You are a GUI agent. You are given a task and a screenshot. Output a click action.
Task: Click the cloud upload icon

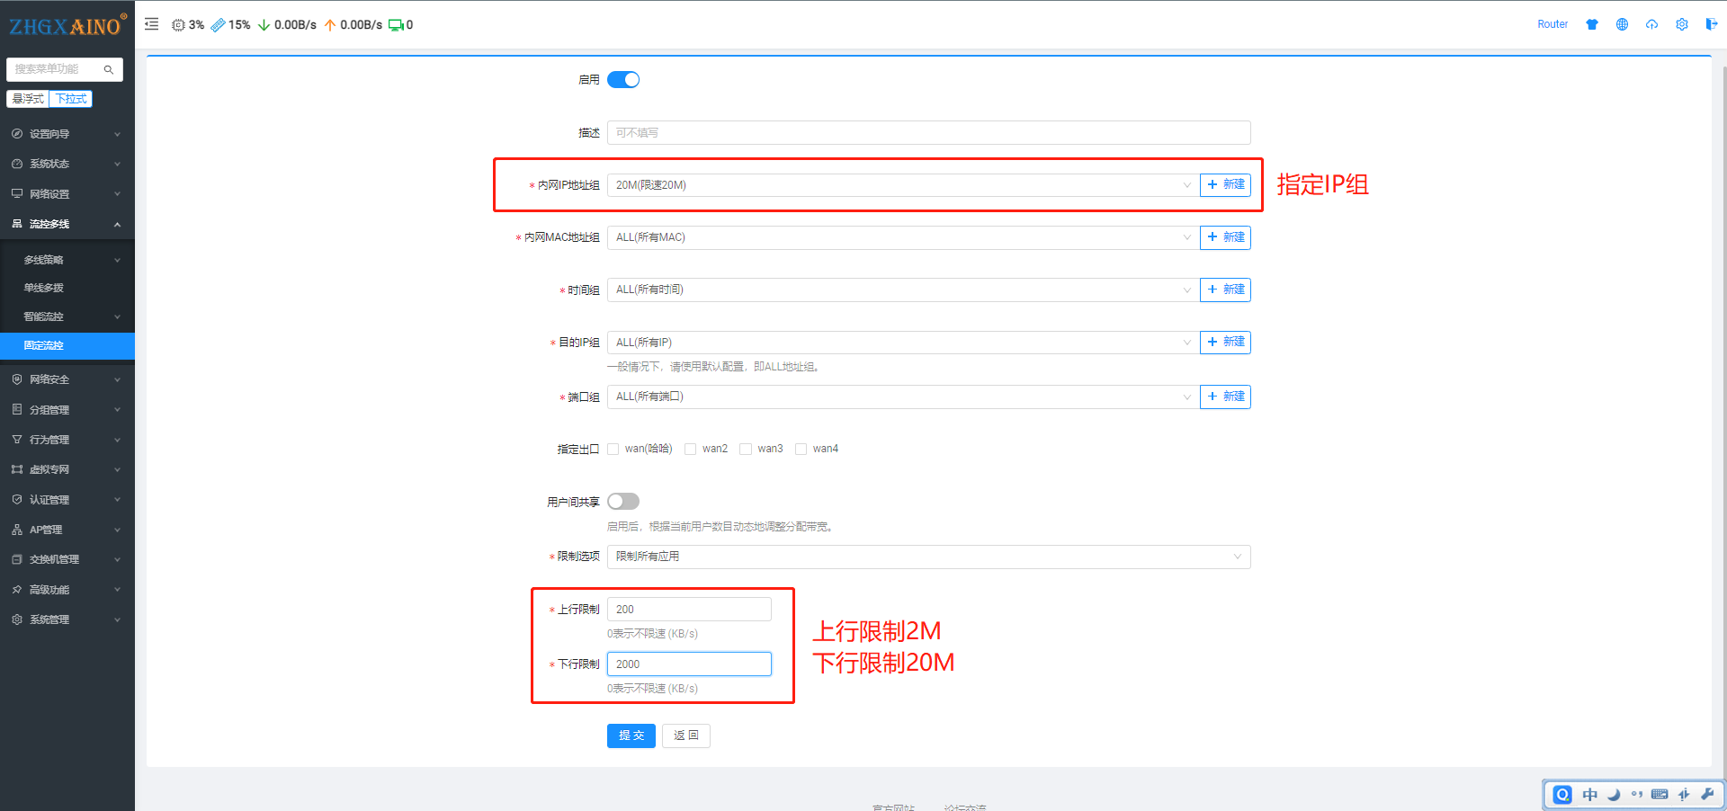click(x=1651, y=24)
